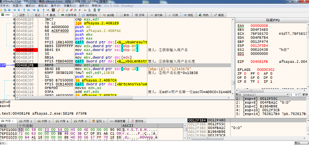
Task: Select the 局部变量 tab
Action: pyautogui.click(x=118, y=121)
